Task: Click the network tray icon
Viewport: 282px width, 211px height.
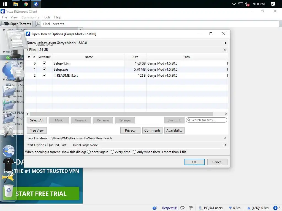Action: [241, 4]
